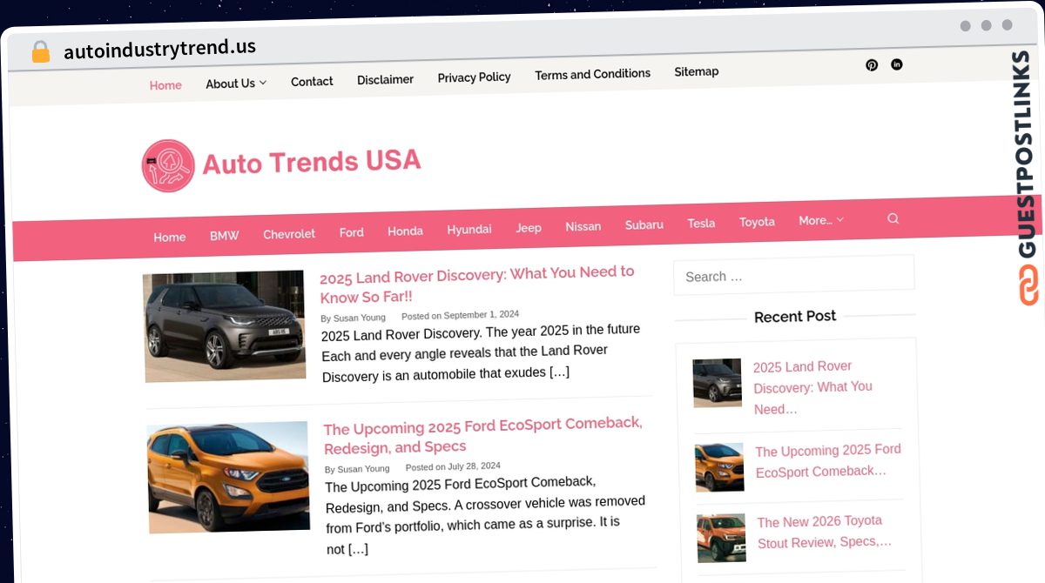1045x583 pixels.
Task: Select Home in the pink navbar
Action: tap(170, 237)
